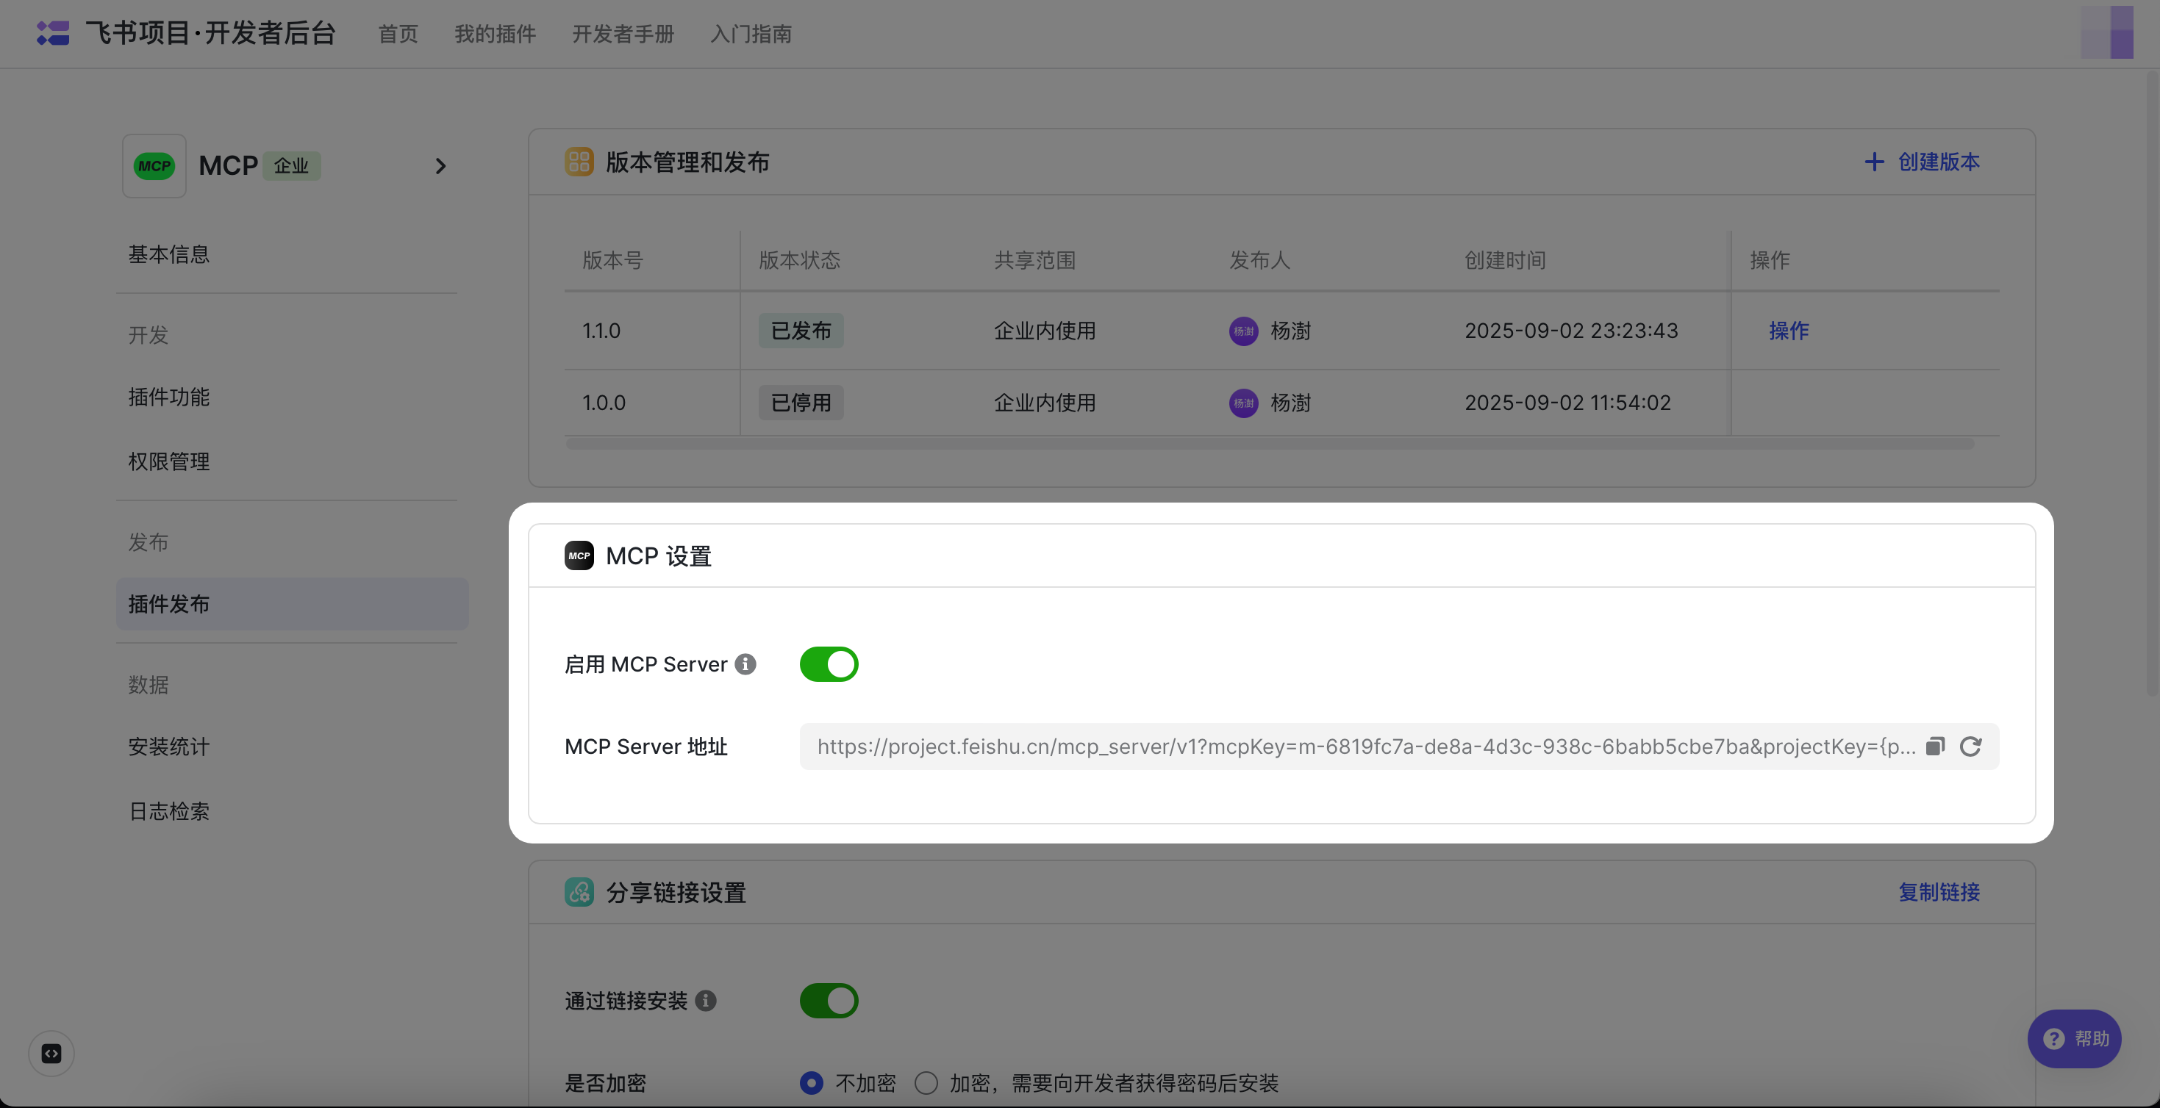The image size is (2160, 1108).
Task: Expand the MCP plugin switcher chevron
Action: tap(440, 166)
